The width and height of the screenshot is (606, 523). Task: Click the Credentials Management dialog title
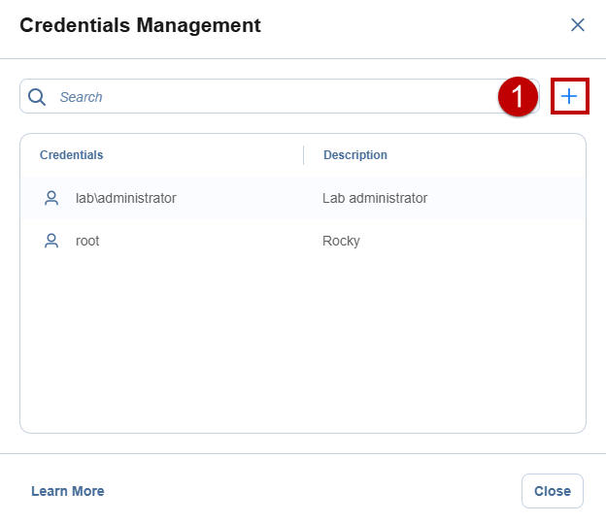[x=140, y=25]
